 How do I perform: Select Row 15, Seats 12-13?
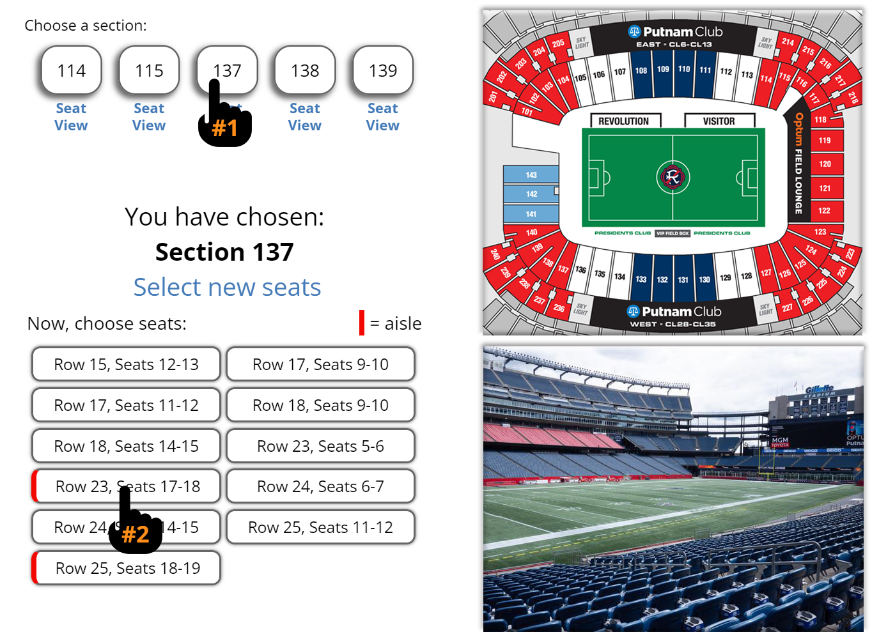coord(125,364)
